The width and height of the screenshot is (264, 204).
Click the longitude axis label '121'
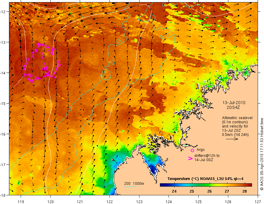click(80, 202)
